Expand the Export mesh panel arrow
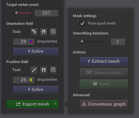This screenshot has height=118, width=139. 56,103
